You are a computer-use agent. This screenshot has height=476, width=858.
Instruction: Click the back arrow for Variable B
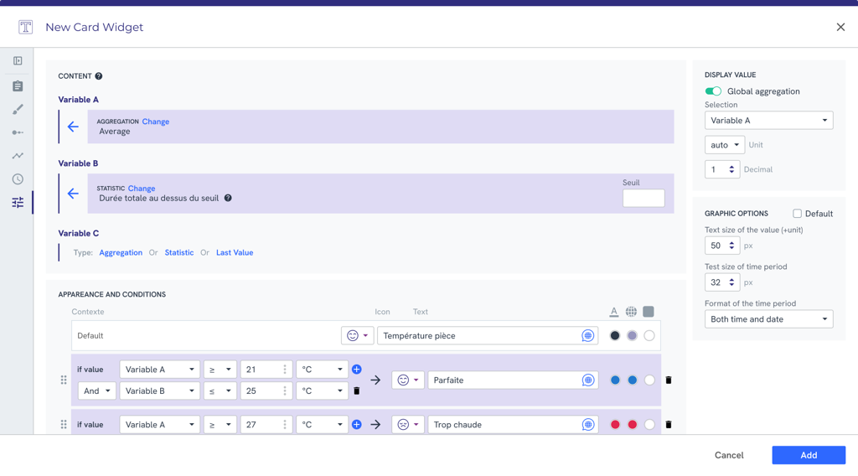click(x=73, y=193)
